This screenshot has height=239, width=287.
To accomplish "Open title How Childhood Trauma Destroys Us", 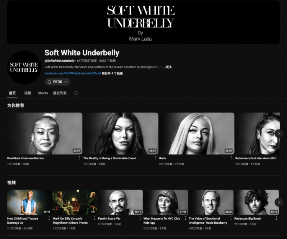I will coord(23,221).
